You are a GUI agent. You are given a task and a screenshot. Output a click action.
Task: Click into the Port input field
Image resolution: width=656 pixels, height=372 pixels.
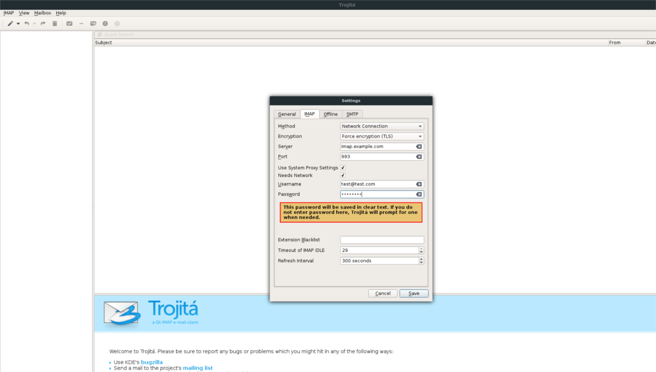pyautogui.click(x=382, y=156)
